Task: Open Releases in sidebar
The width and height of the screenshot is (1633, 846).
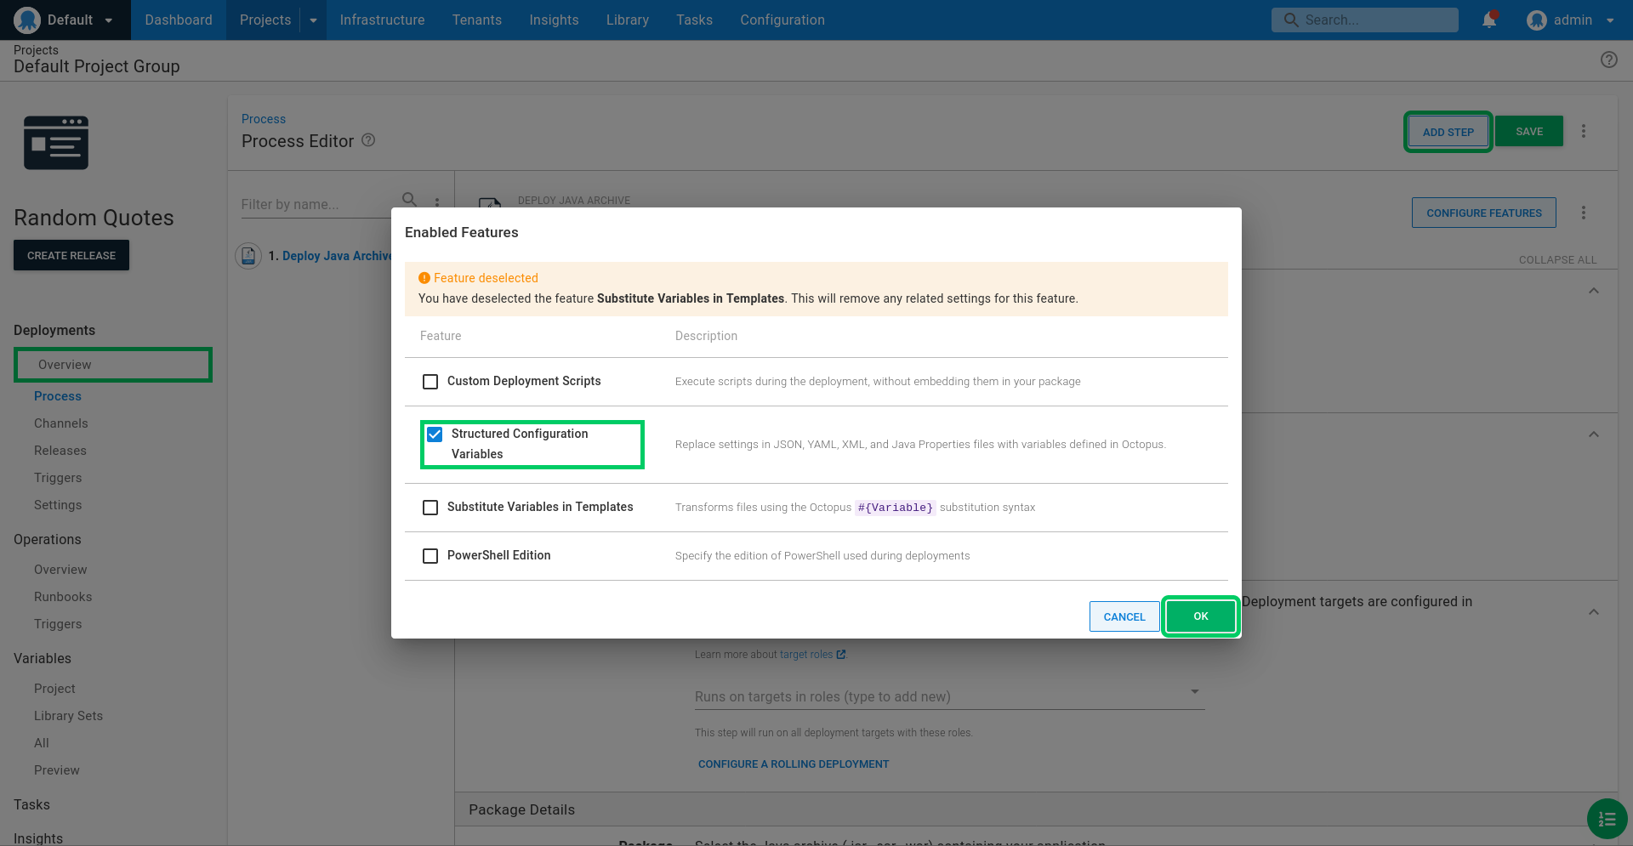Action: [60, 451]
